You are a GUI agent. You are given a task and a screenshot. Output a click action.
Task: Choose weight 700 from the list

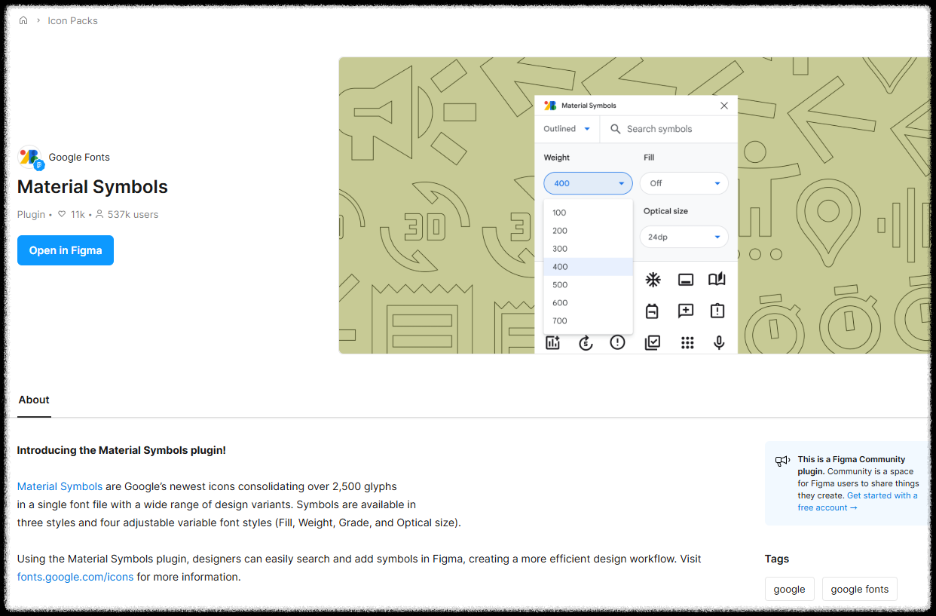point(588,321)
